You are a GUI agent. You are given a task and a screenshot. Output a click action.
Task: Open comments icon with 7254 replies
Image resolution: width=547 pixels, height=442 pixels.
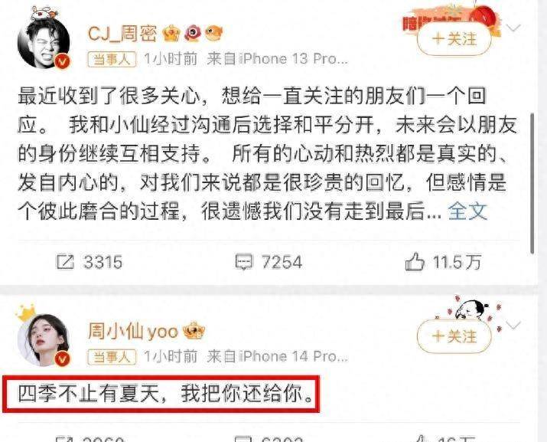click(x=243, y=262)
